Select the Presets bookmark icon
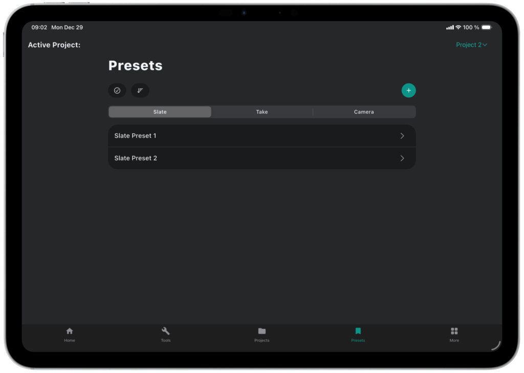524x373 pixels. coord(358,331)
